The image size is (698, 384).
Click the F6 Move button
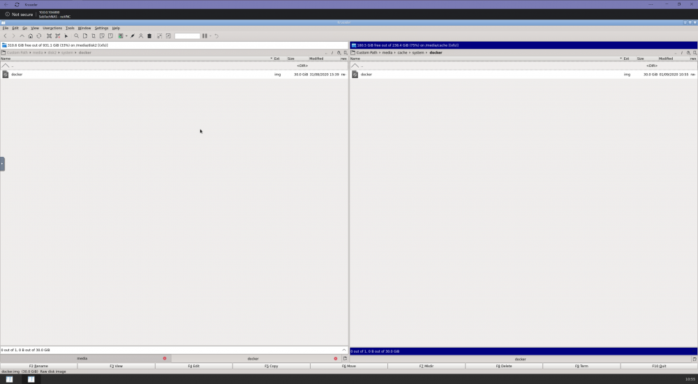pyautogui.click(x=348, y=366)
